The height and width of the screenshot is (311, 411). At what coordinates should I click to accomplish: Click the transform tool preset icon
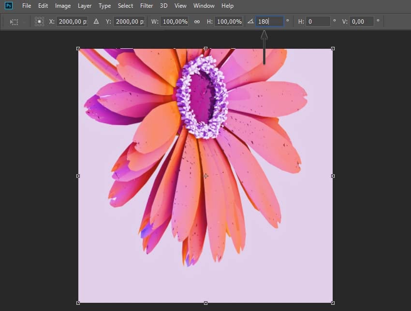[x=14, y=22]
